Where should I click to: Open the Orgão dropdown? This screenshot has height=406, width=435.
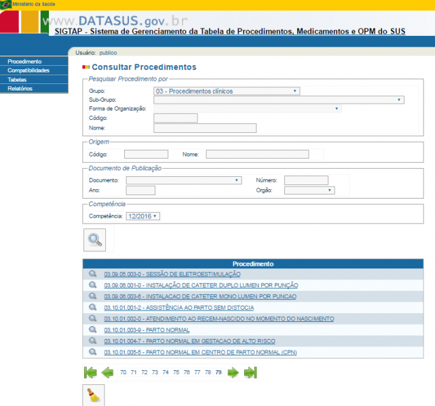[309, 190]
